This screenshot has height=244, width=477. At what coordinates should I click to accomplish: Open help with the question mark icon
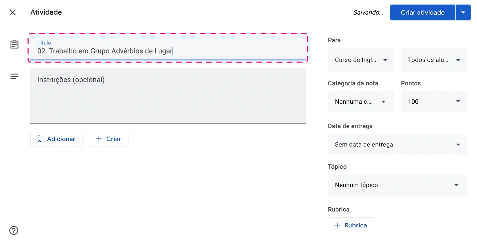point(14,231)
